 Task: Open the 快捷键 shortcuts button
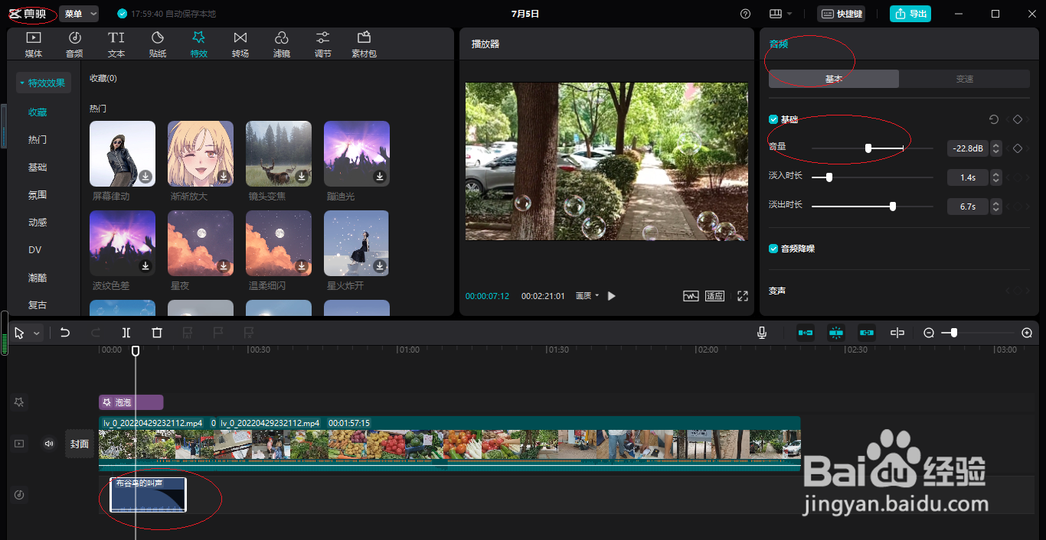[842, 14]
